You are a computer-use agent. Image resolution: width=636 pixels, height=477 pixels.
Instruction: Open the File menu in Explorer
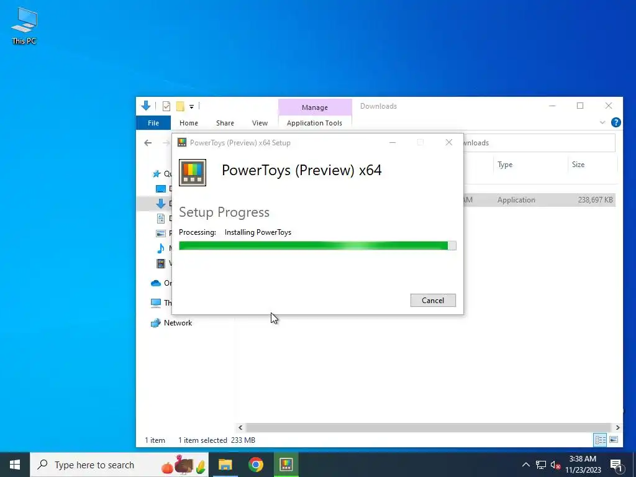point(153,123)
